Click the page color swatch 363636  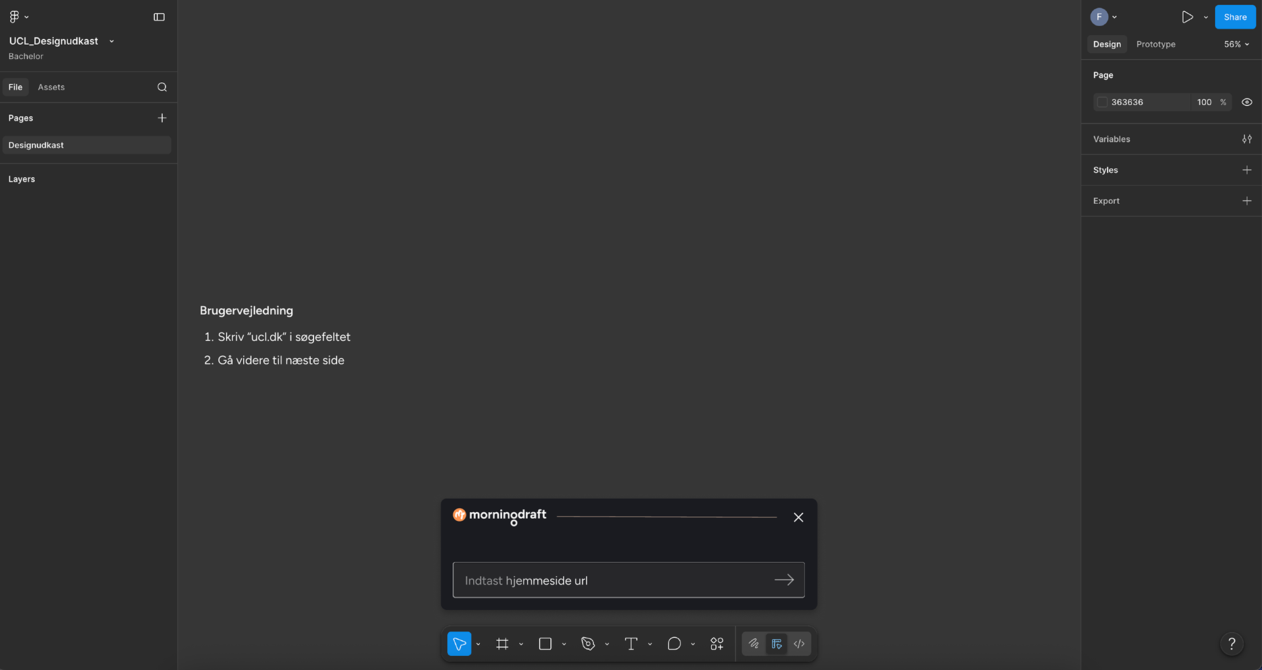(x=1102, y=102)
